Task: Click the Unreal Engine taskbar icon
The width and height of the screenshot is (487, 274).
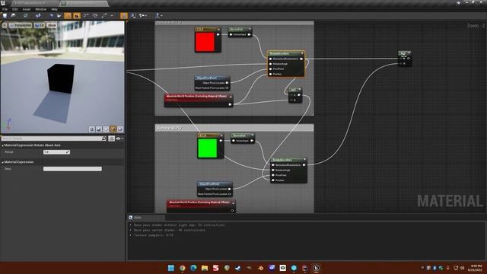Action: tap(317, 268)
